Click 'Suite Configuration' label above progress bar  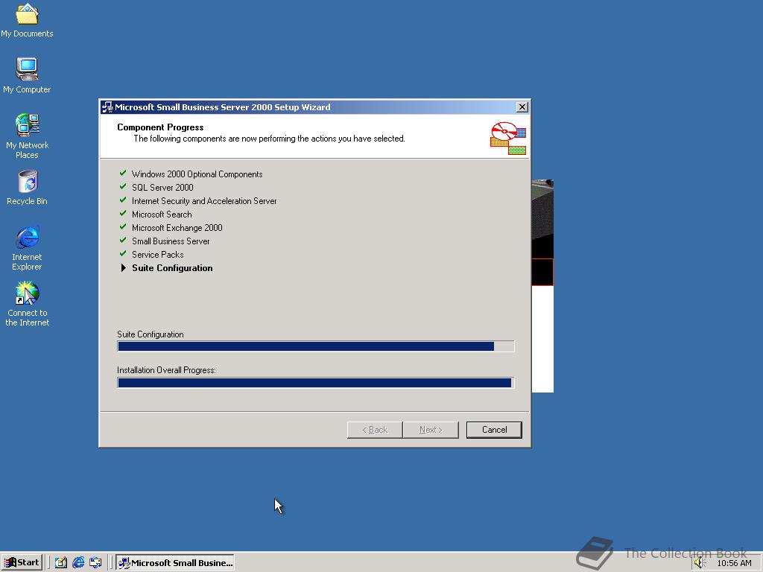click(151, 334)
